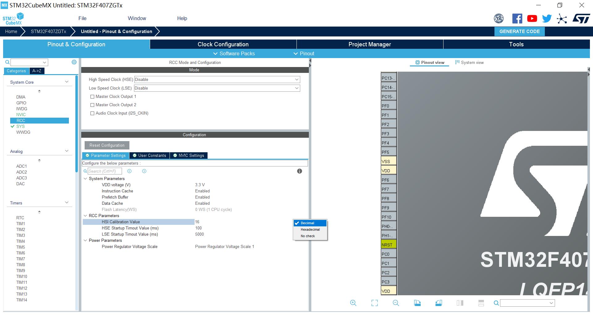The image size is (593, 315).
Task: Collapse RCC Parameters tree group
Action: 85,216
